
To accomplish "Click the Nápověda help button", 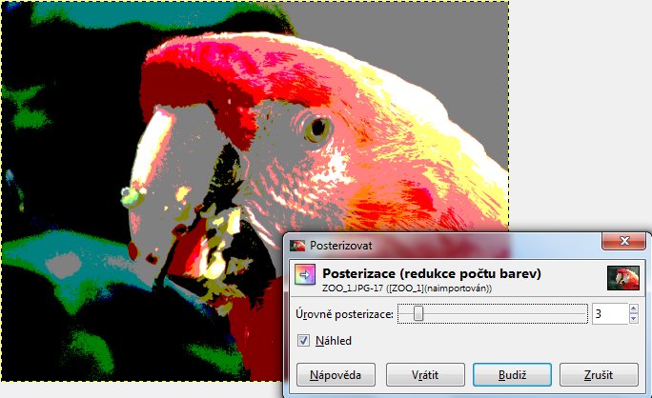I will pyautogui.click(x=336, y=375).
